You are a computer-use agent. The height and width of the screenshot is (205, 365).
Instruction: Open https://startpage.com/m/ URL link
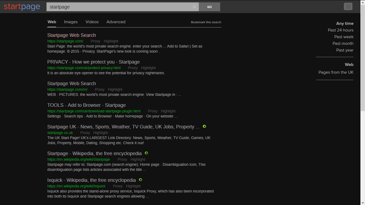click(x=67, y=89)
